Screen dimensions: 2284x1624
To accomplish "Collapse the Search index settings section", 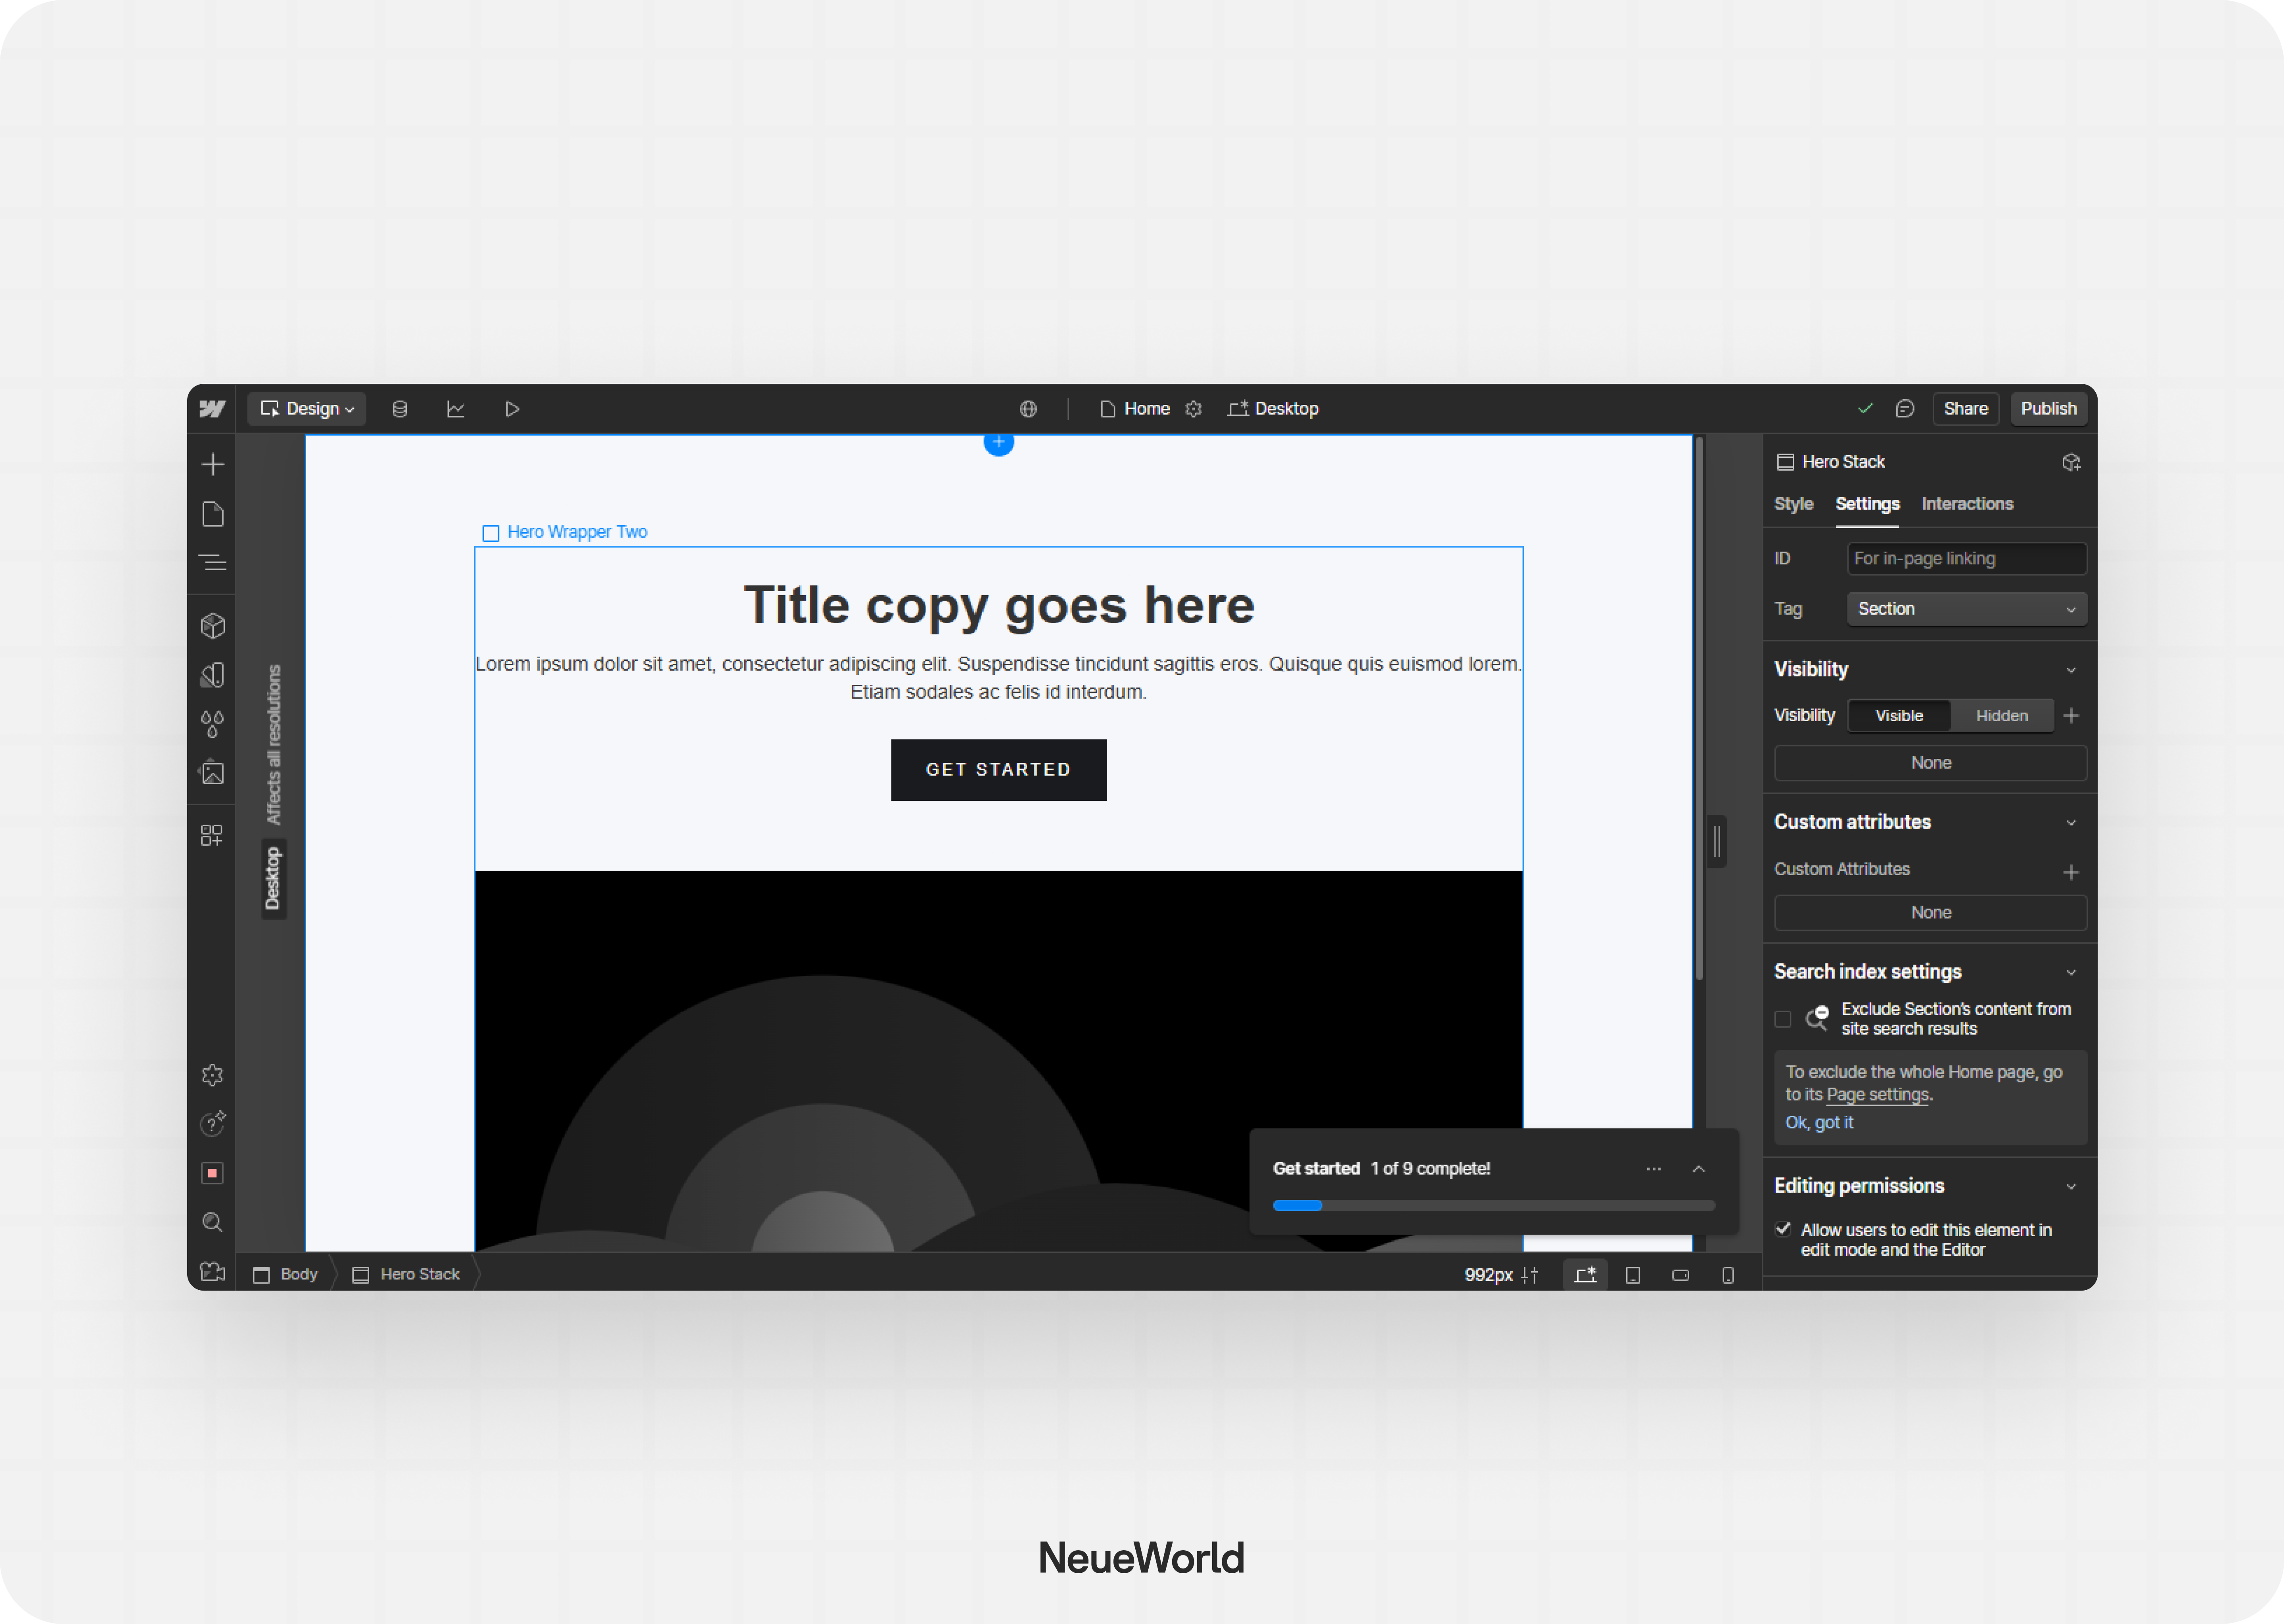I will [2071, 972].
